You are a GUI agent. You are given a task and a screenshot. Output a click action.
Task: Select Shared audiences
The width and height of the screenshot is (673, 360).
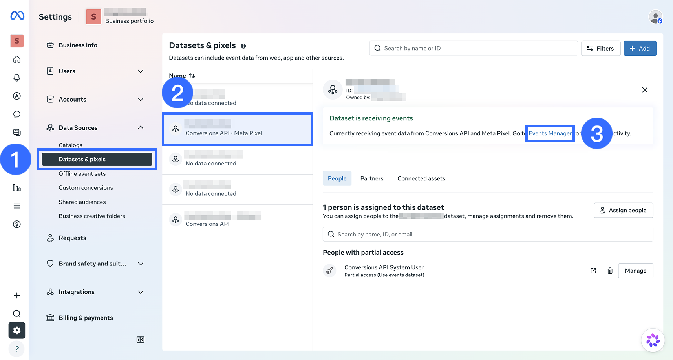[82, 202]
